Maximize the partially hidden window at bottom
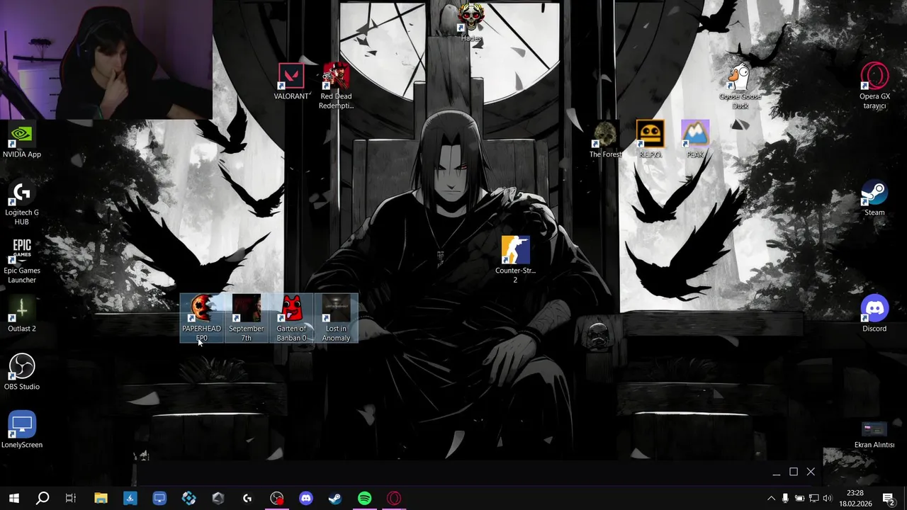This screenshot has width=907, height=510. point(794,472)
